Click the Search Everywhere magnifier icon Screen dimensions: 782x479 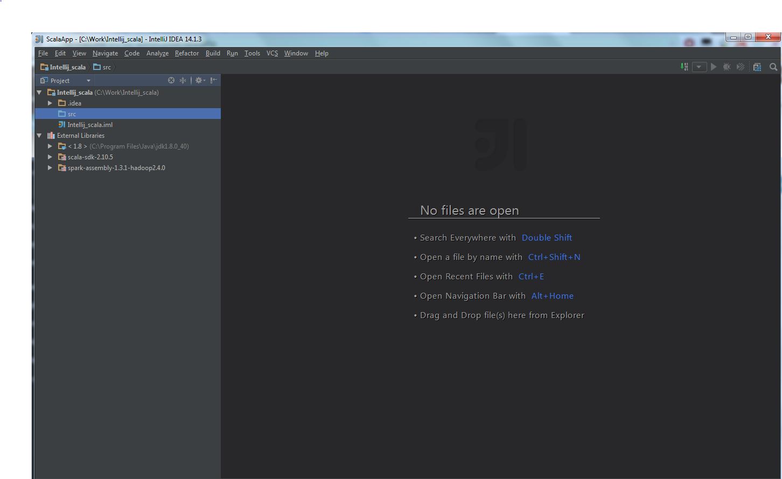pos(773,67)
